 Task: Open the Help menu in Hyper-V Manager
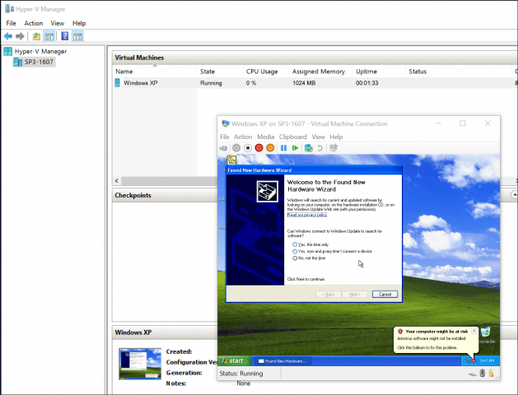tap(79, 23)
